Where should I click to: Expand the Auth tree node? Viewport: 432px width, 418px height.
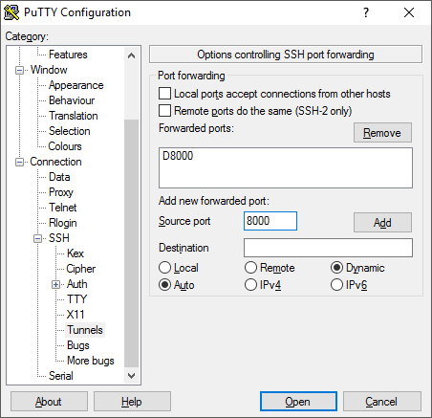pyautogui.click(x=55, y=284)
